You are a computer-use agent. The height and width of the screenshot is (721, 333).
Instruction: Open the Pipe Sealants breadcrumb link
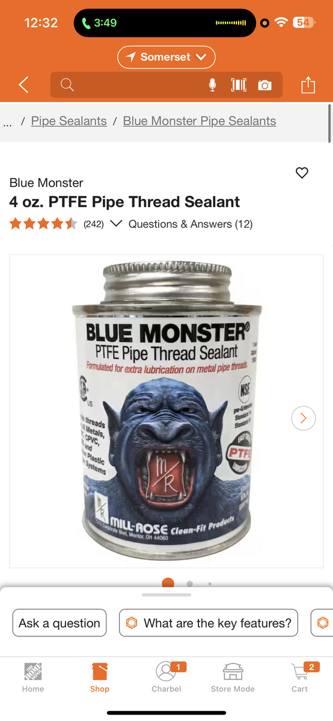pos(69,121)
